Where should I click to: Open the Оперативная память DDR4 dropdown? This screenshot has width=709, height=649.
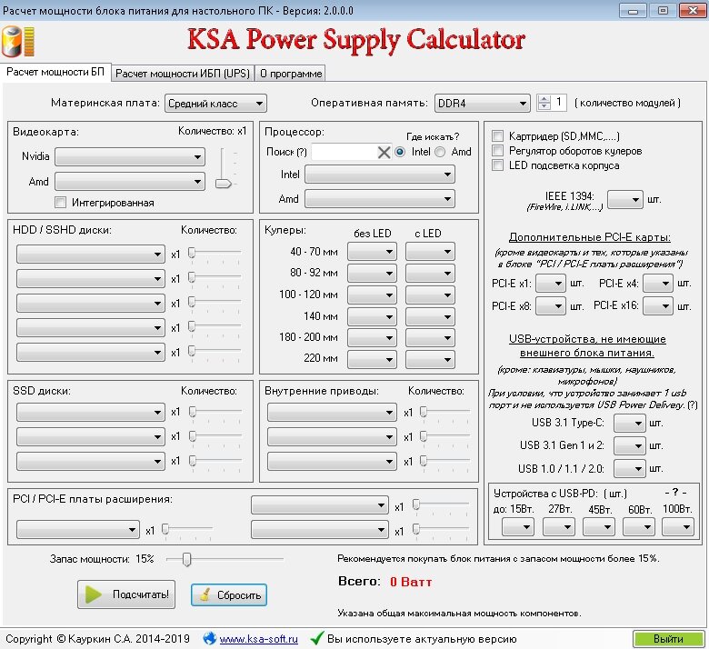pos(482,103)
